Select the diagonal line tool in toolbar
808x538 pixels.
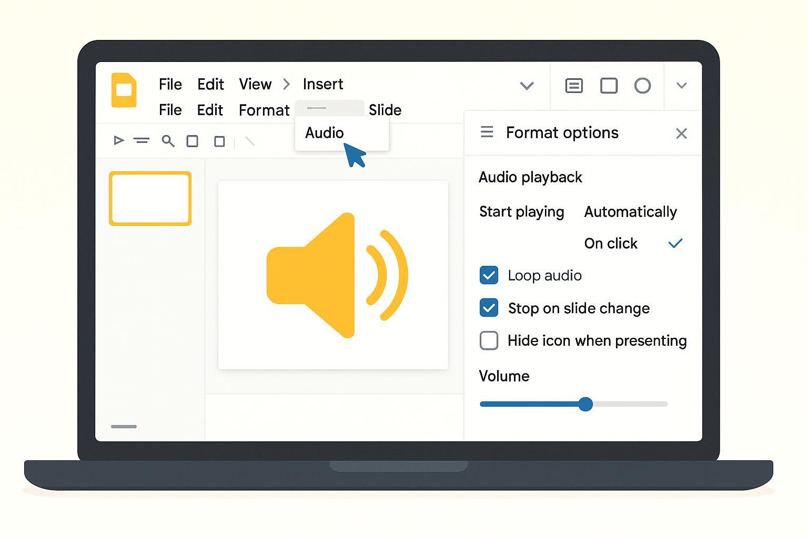(250, 141)
